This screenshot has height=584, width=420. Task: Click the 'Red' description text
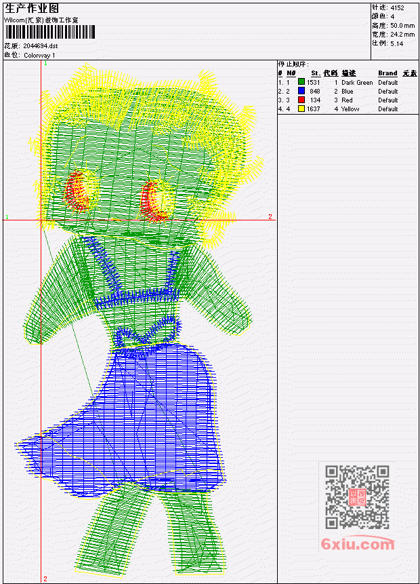[x=347, y=100]
